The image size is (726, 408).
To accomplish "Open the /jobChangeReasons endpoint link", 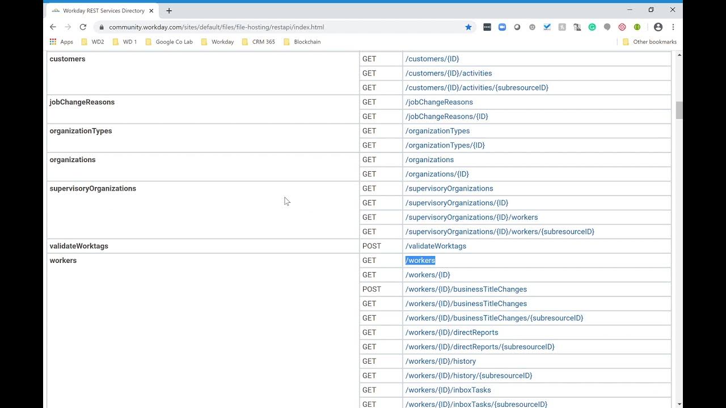I will (439, 102).
